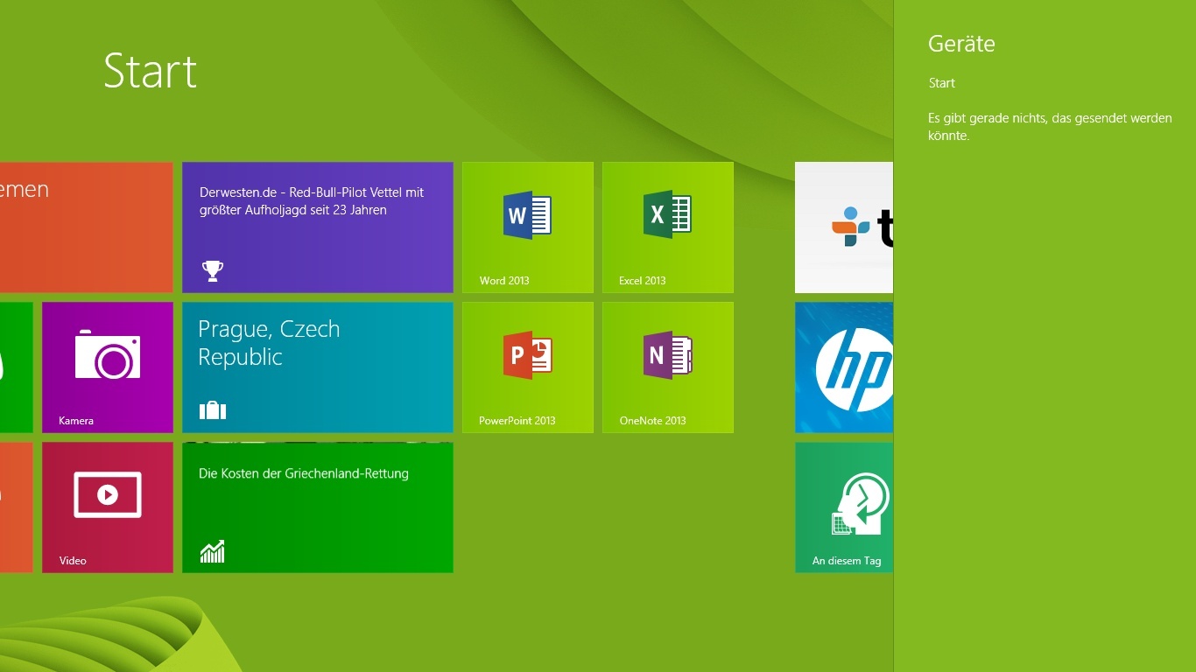Open the HP tile
The height and width of the screenshot is (672, 1196).
click(x=844, y=367)
